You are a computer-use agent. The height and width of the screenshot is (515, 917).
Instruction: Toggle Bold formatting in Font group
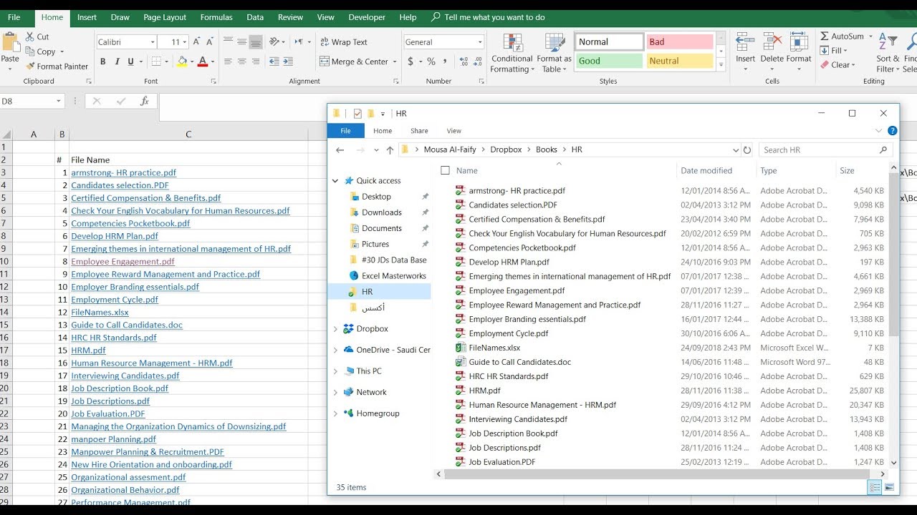102,62
